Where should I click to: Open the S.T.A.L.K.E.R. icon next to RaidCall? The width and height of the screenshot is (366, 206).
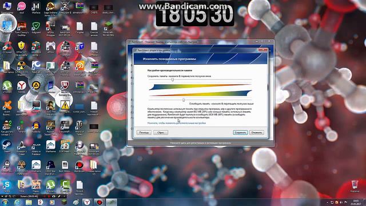[21, 68]
